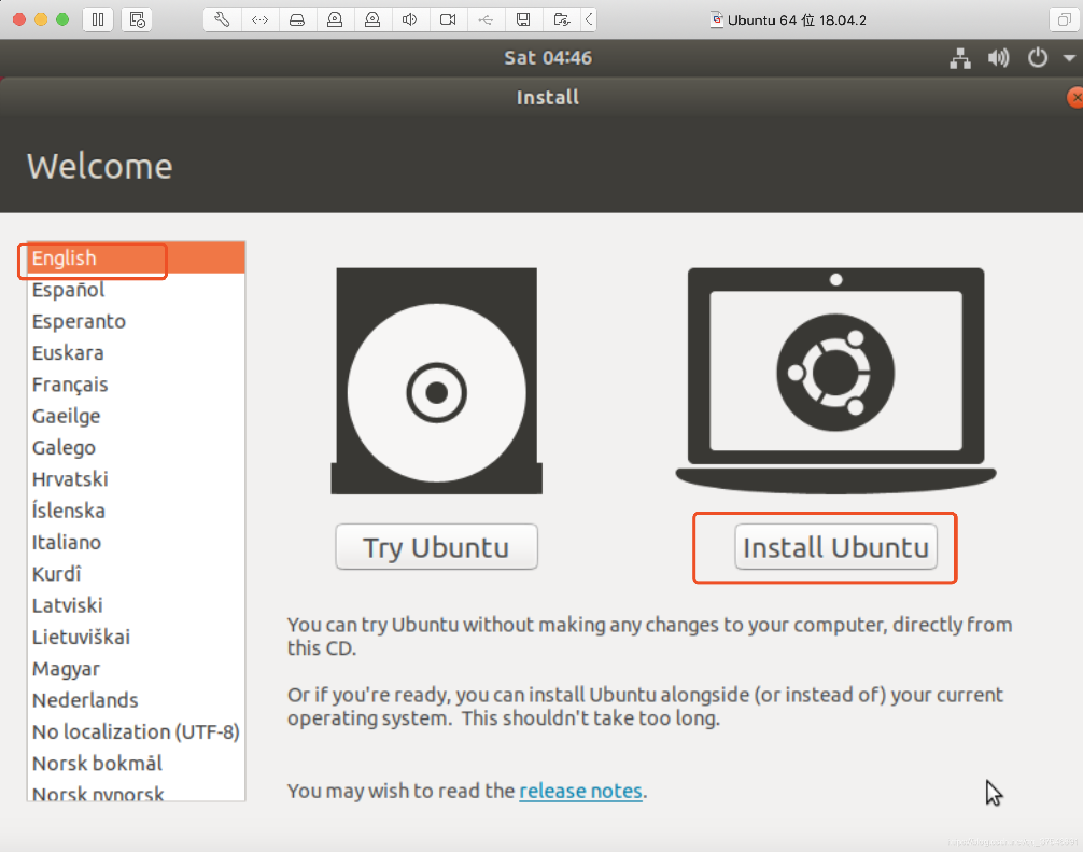The width and height of the screenshot is (1083, 852).
Task: Open Ubuntu network status icon
Action: (x=960, y=58)
